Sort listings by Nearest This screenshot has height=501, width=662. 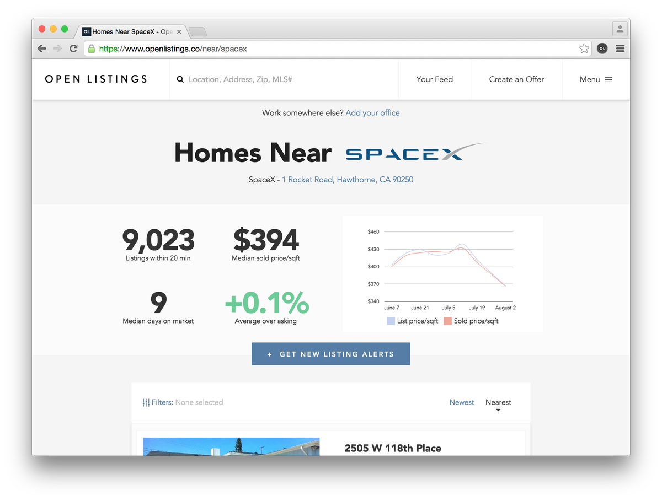(x=498, y=402)
